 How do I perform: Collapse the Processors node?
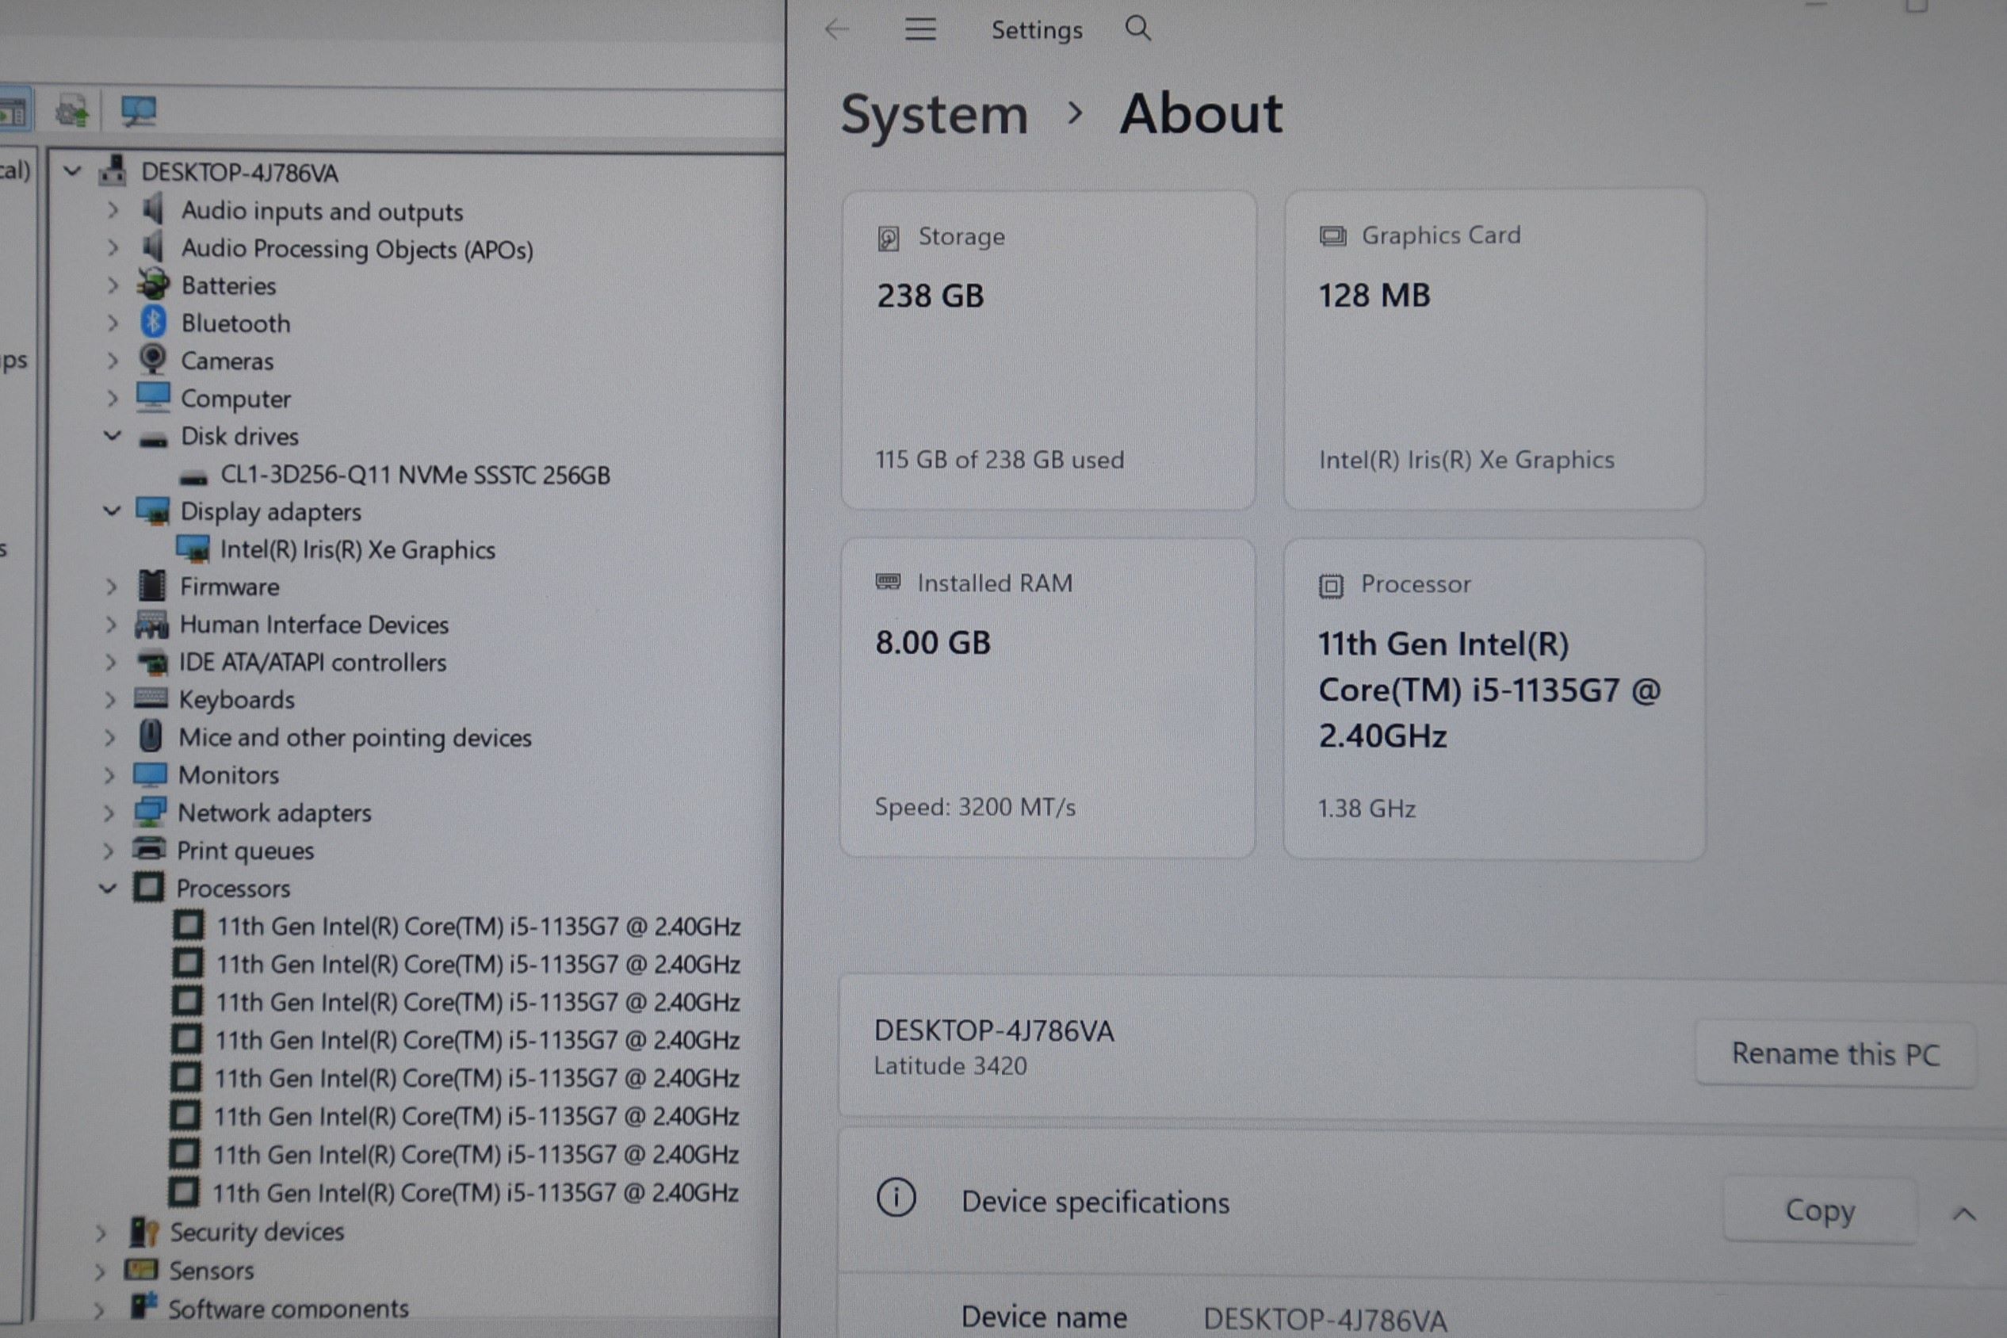pos(108,888)
